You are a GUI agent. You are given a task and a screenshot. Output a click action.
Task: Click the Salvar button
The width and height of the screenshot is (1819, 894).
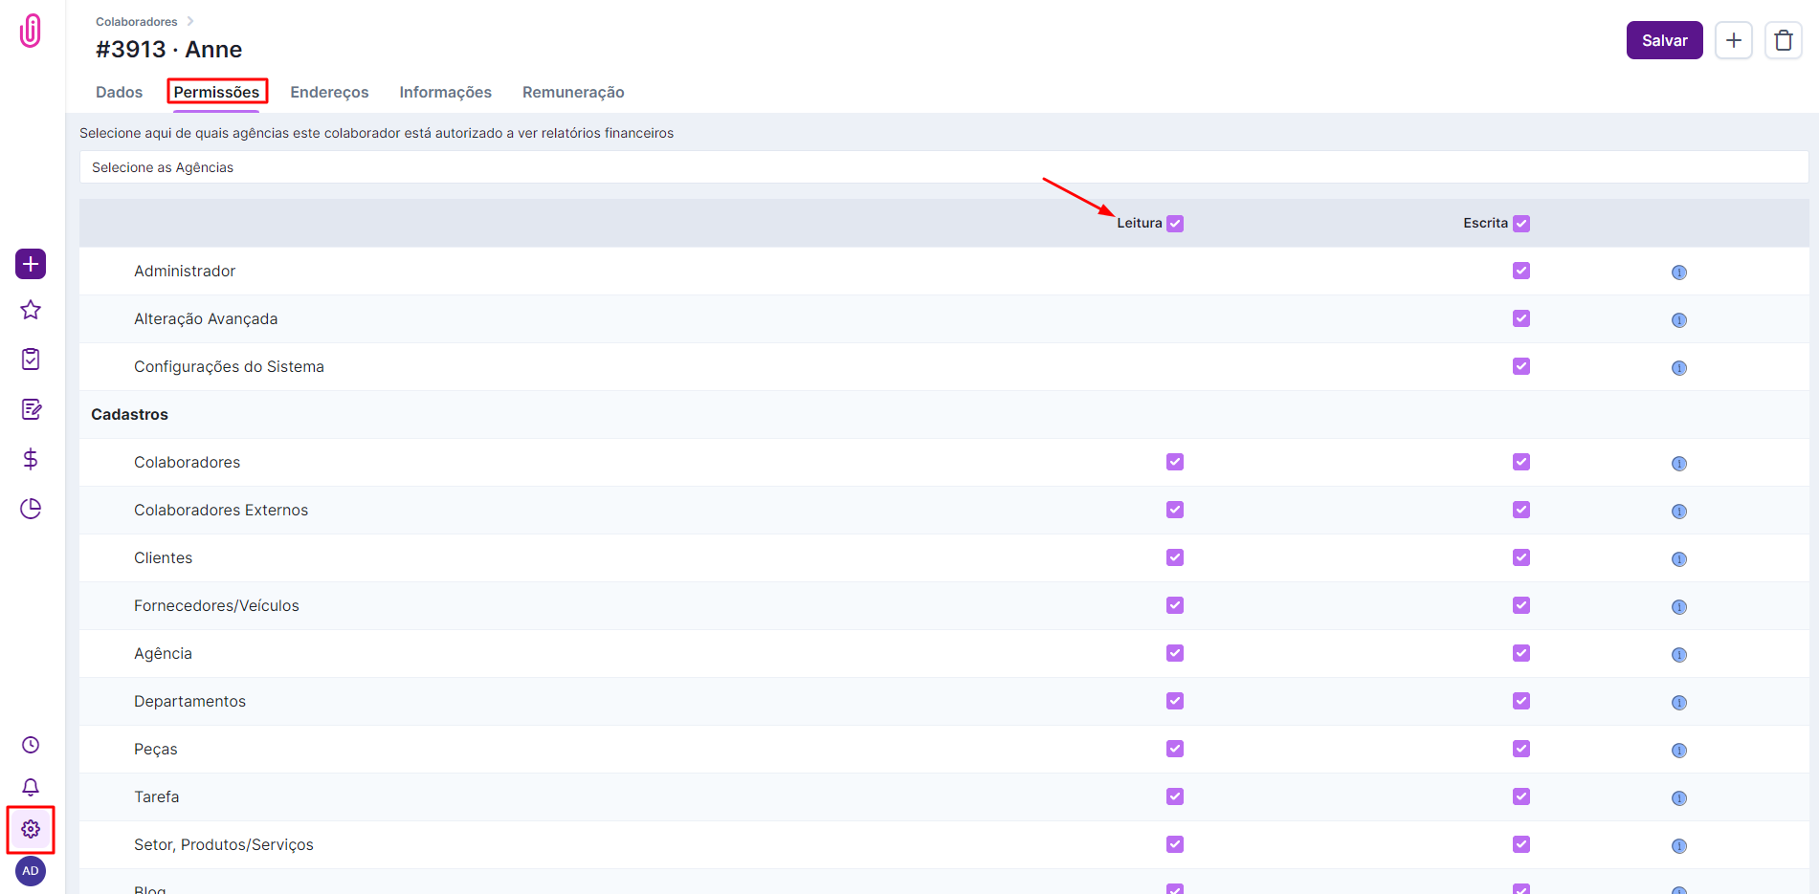[x=1664, y=40]
